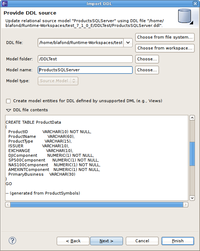Cancel the Import DDL wizard
Image resolution: width=200 pixels, height=251 pixels.
pyautogui.click(x=142, y=241)
